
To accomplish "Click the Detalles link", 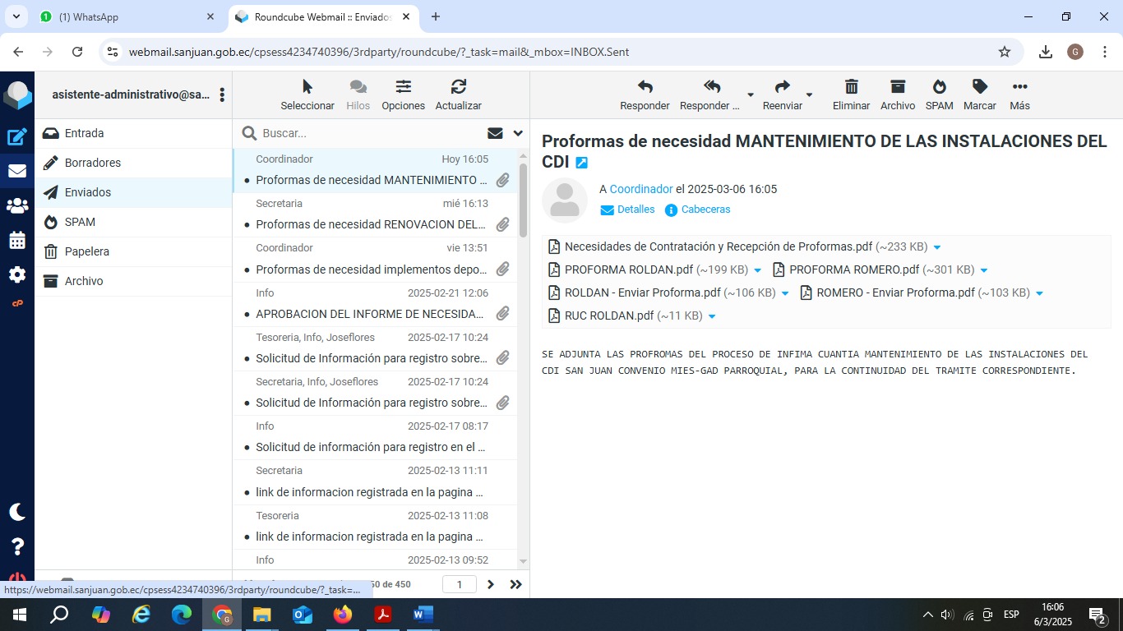I will pyautogui.click(x=635, y=210).
